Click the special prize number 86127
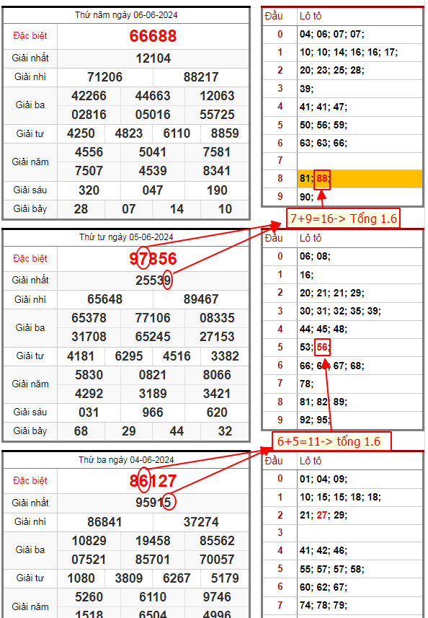Screen dimensions: 428x618 (153, 481)
